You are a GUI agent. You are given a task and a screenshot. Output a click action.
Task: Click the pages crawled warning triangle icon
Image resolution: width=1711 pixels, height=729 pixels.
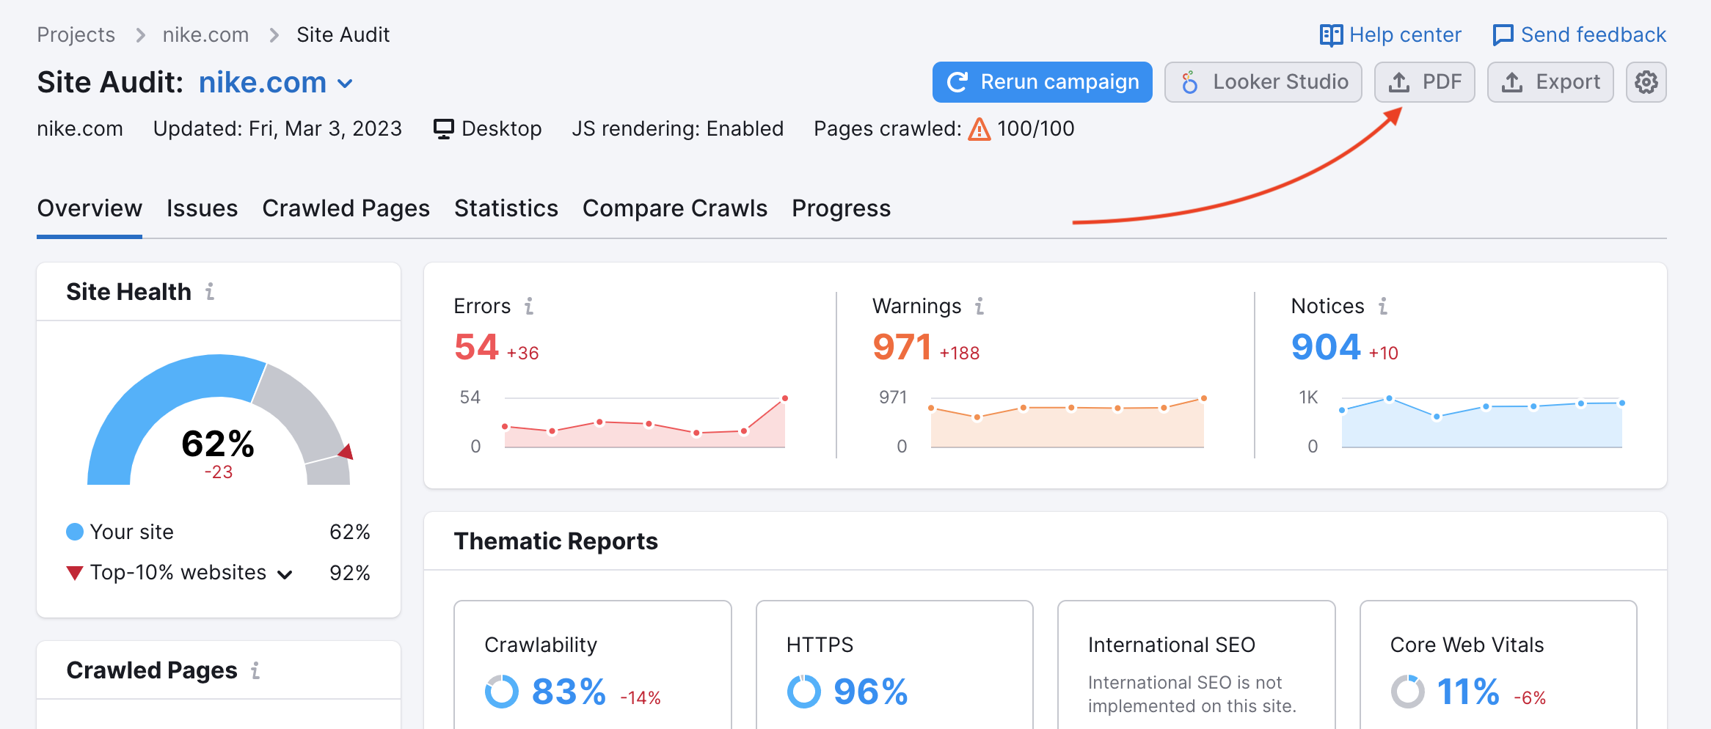979,129
